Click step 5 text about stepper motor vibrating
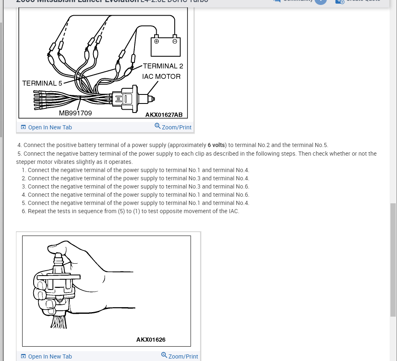The width and height of the screenshot is (397, 361). click(x=196, y=158)
